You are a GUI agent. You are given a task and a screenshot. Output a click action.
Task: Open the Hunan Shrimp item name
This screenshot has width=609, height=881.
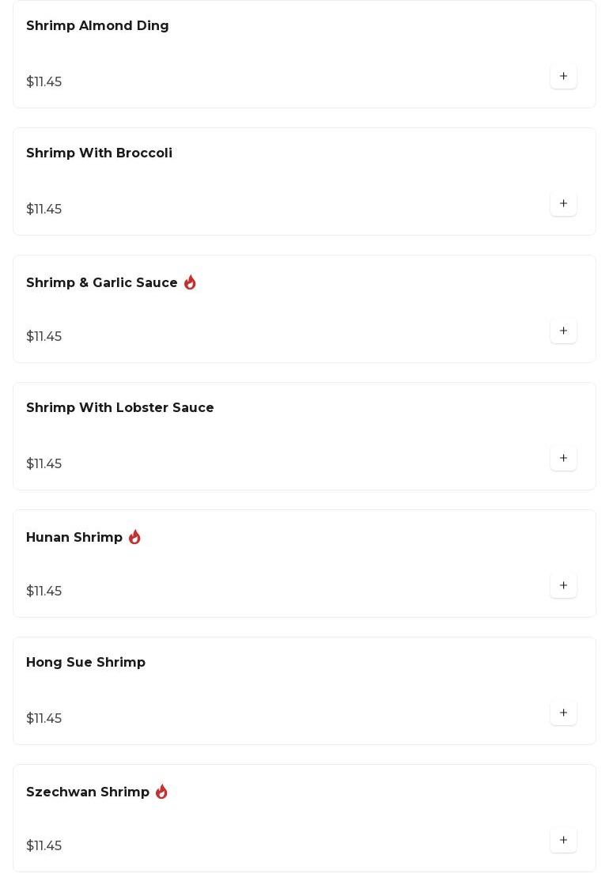(74, 538)
